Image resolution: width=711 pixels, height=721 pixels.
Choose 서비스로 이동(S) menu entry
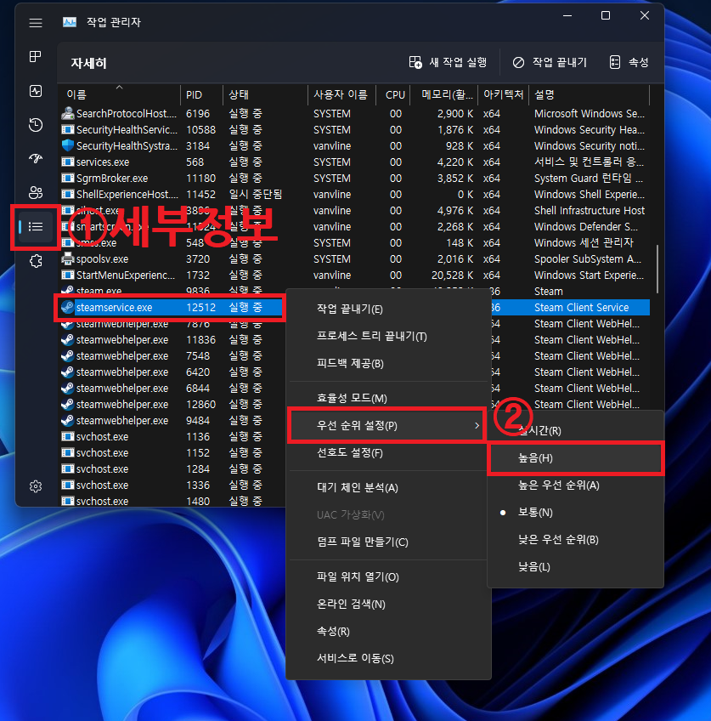388,658
